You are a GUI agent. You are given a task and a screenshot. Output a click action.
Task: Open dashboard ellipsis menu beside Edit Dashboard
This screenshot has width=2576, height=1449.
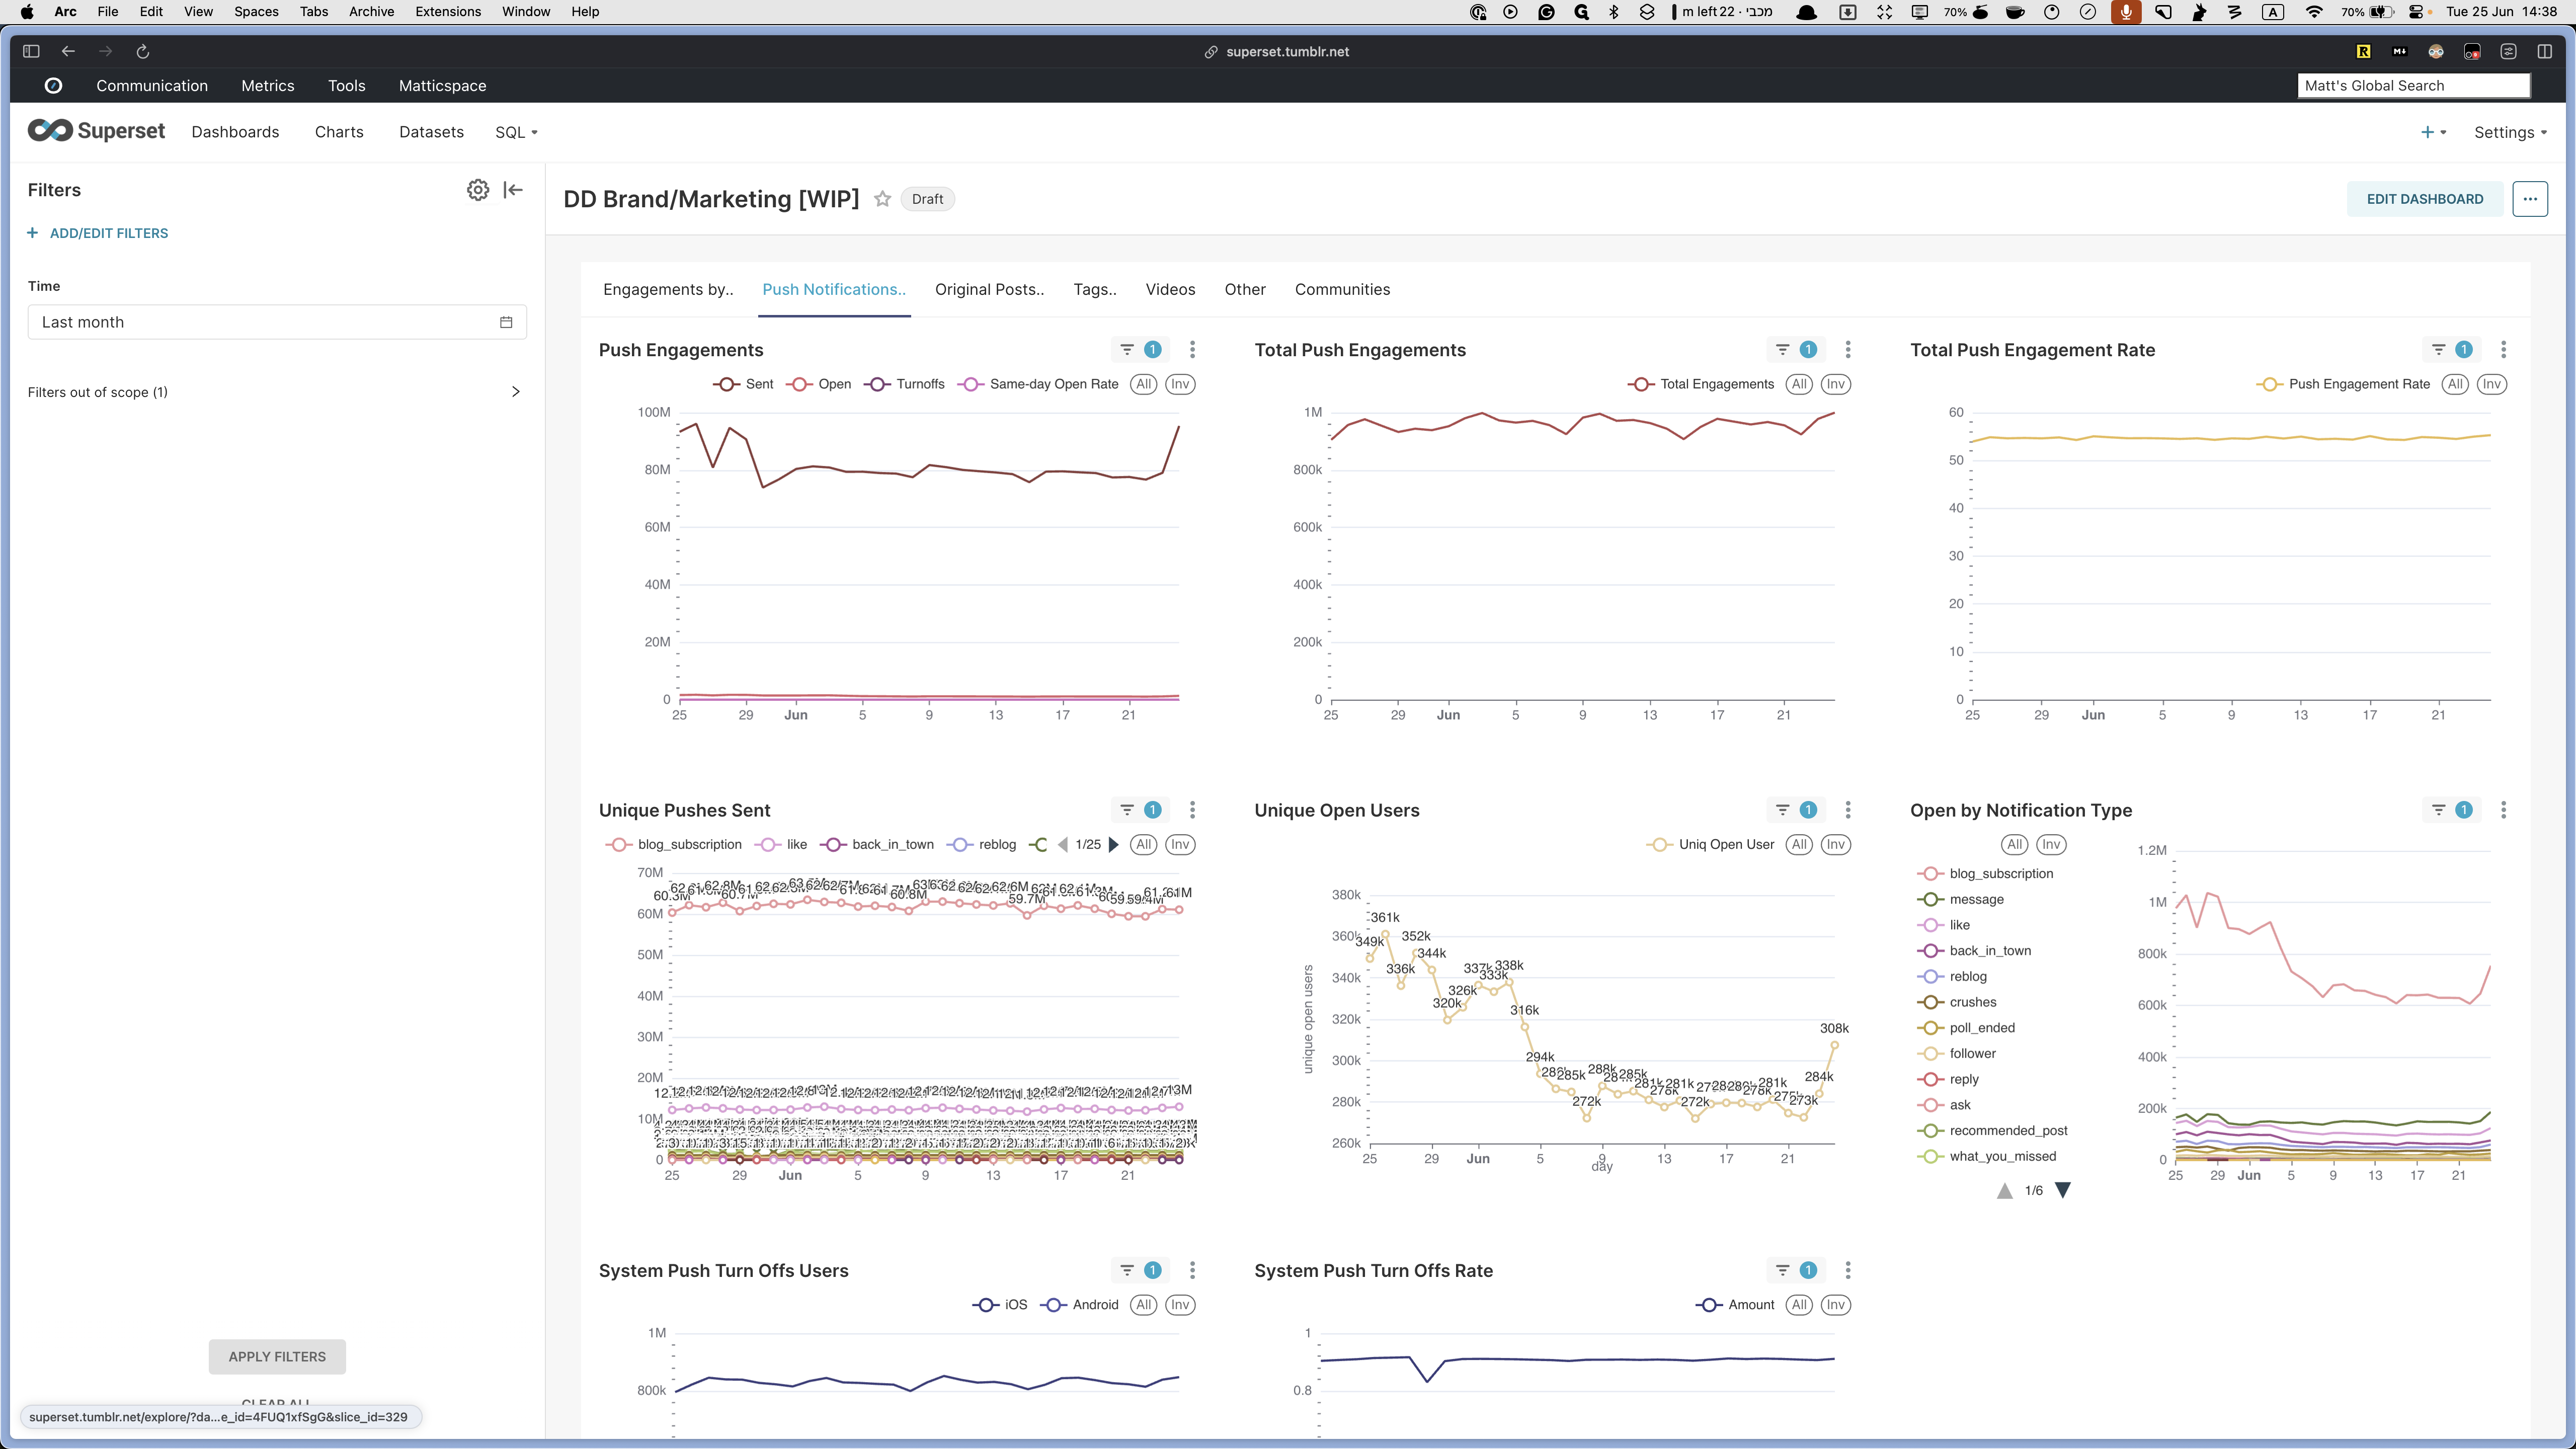(2530, 199)
